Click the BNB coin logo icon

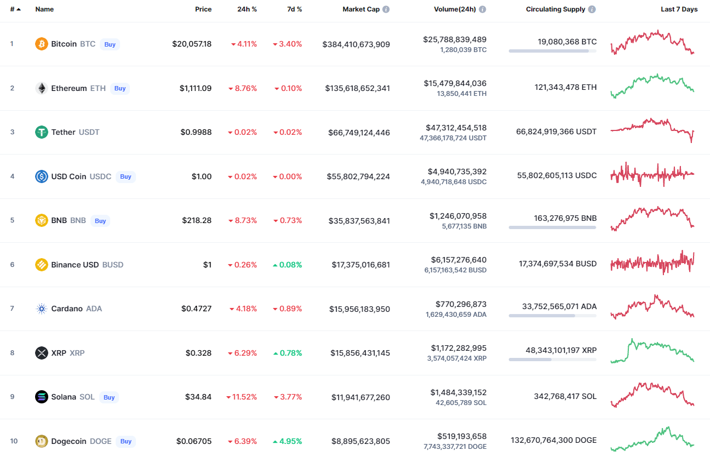42,220
